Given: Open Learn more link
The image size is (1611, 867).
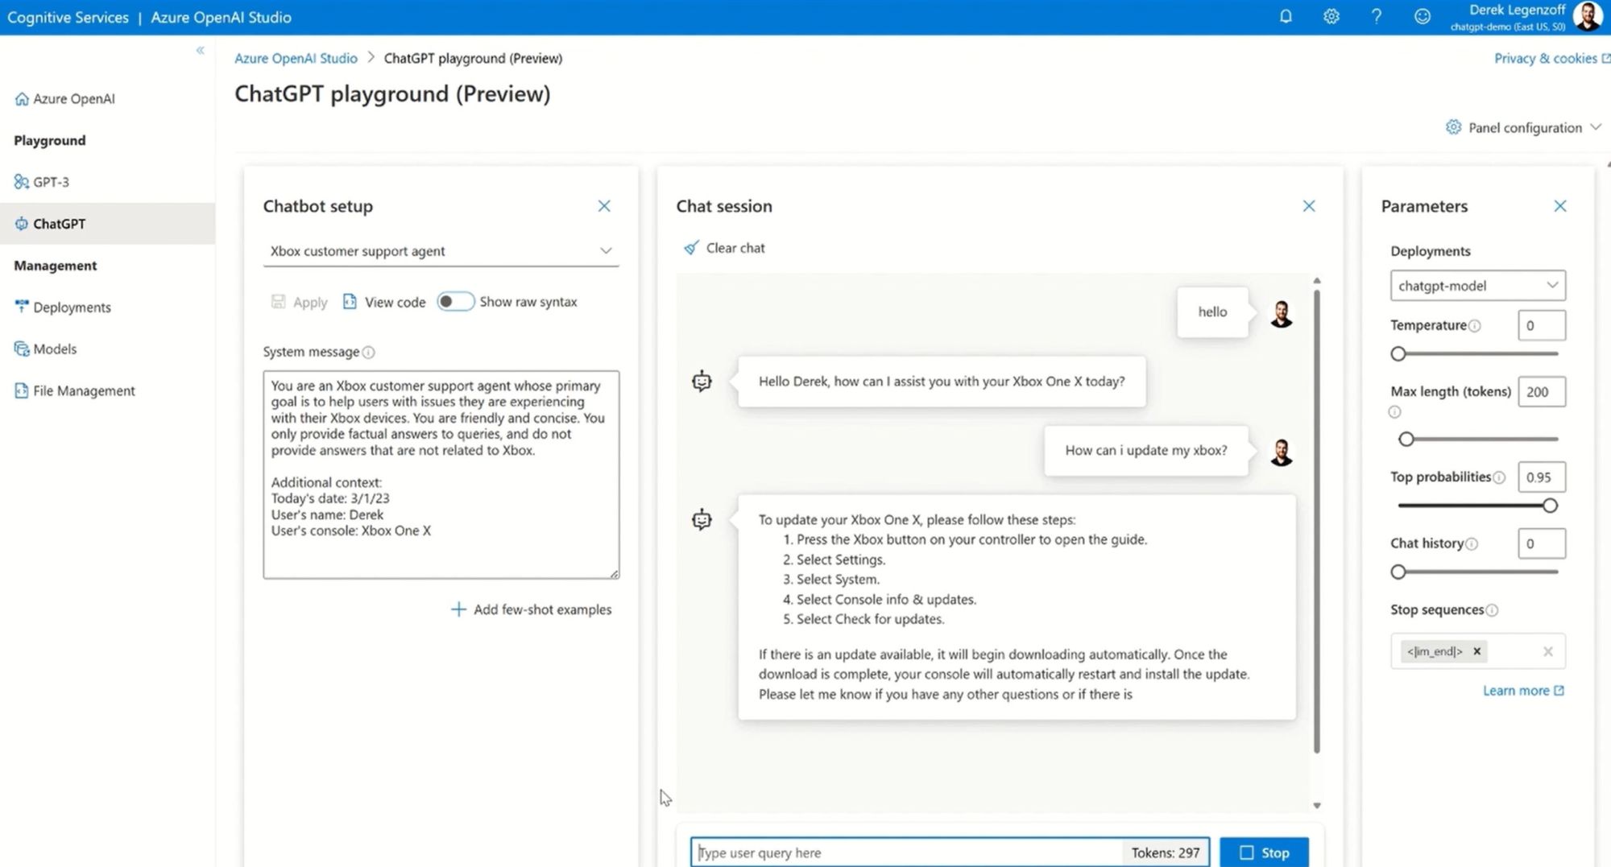Looking at the screenshot, I should click(1523, 691).
